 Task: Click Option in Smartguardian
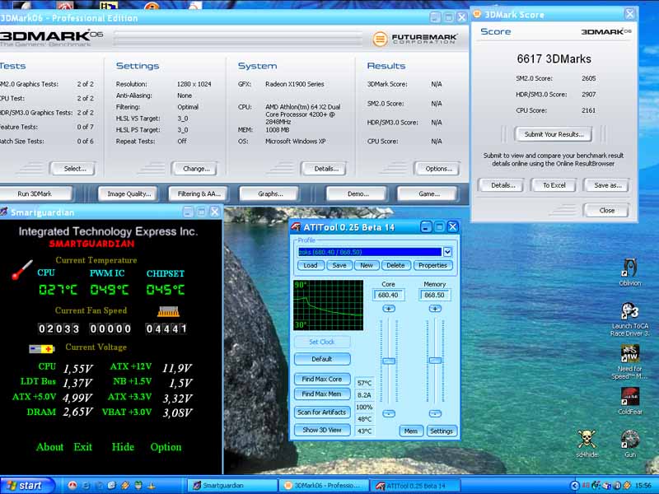tap(166, 447)
